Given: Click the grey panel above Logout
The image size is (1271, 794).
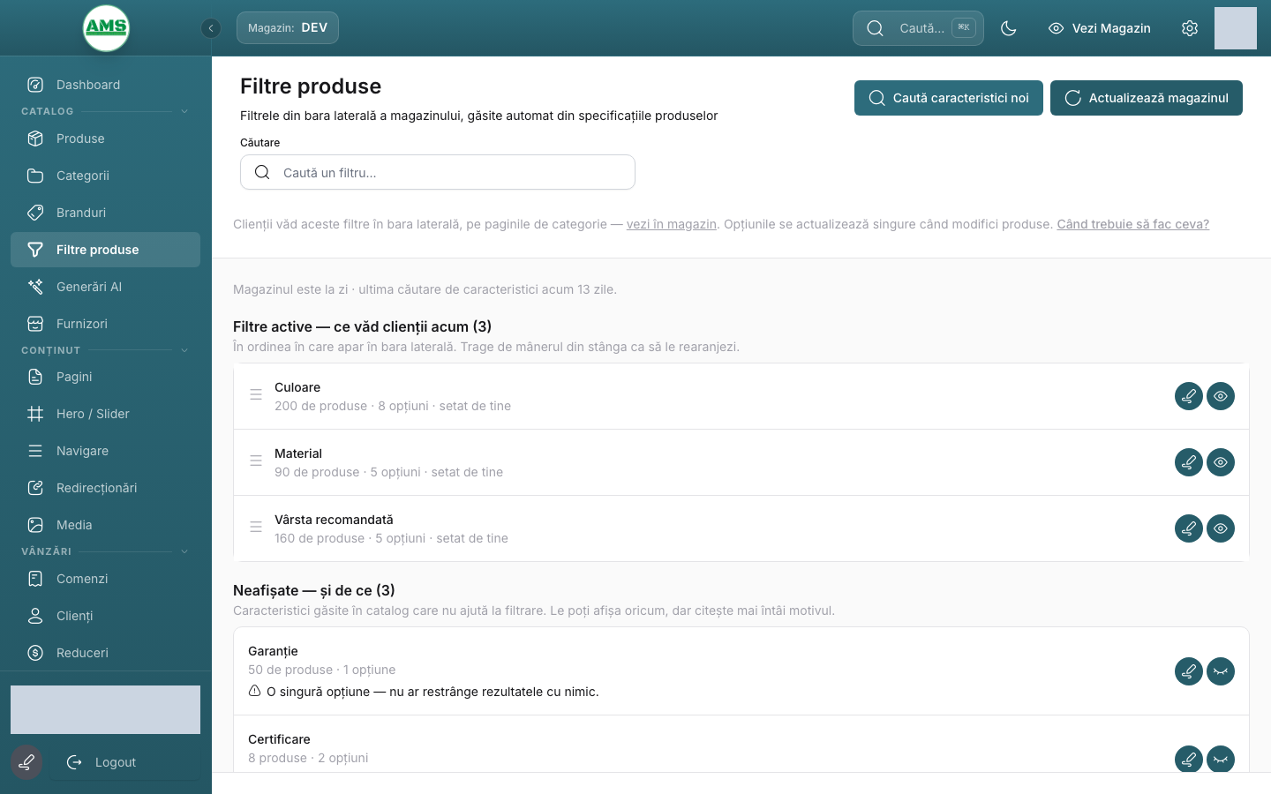Looking at the screenshot, I should [x=106, y=710].
